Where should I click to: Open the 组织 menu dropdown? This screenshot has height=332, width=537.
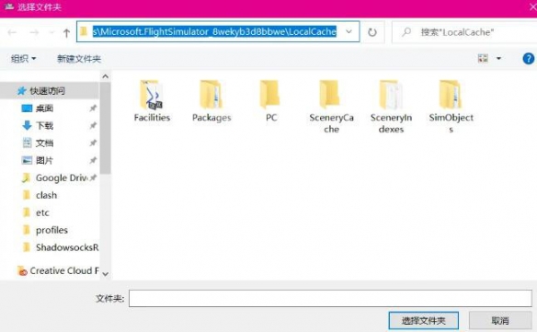click(23, 59)
